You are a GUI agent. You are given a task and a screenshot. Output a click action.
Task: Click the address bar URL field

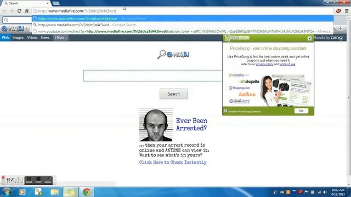coord(183,11)
